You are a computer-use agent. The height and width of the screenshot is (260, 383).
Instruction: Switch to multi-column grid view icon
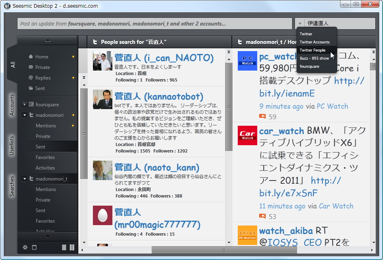(72, 247)
